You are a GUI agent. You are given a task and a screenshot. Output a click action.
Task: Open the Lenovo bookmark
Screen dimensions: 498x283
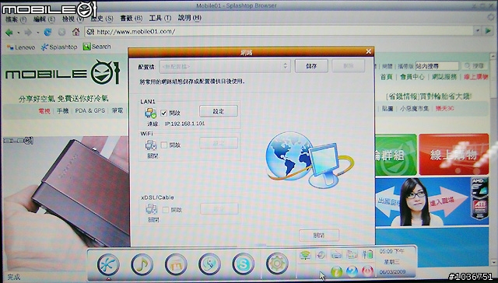click(21, 47)
